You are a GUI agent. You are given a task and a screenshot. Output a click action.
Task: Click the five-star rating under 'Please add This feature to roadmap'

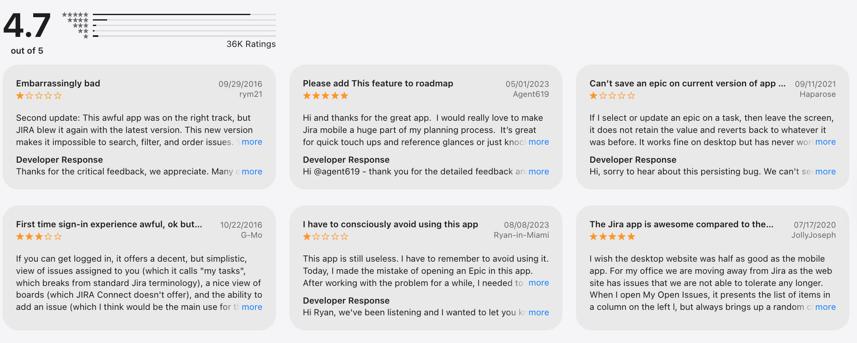pos(326,96)
